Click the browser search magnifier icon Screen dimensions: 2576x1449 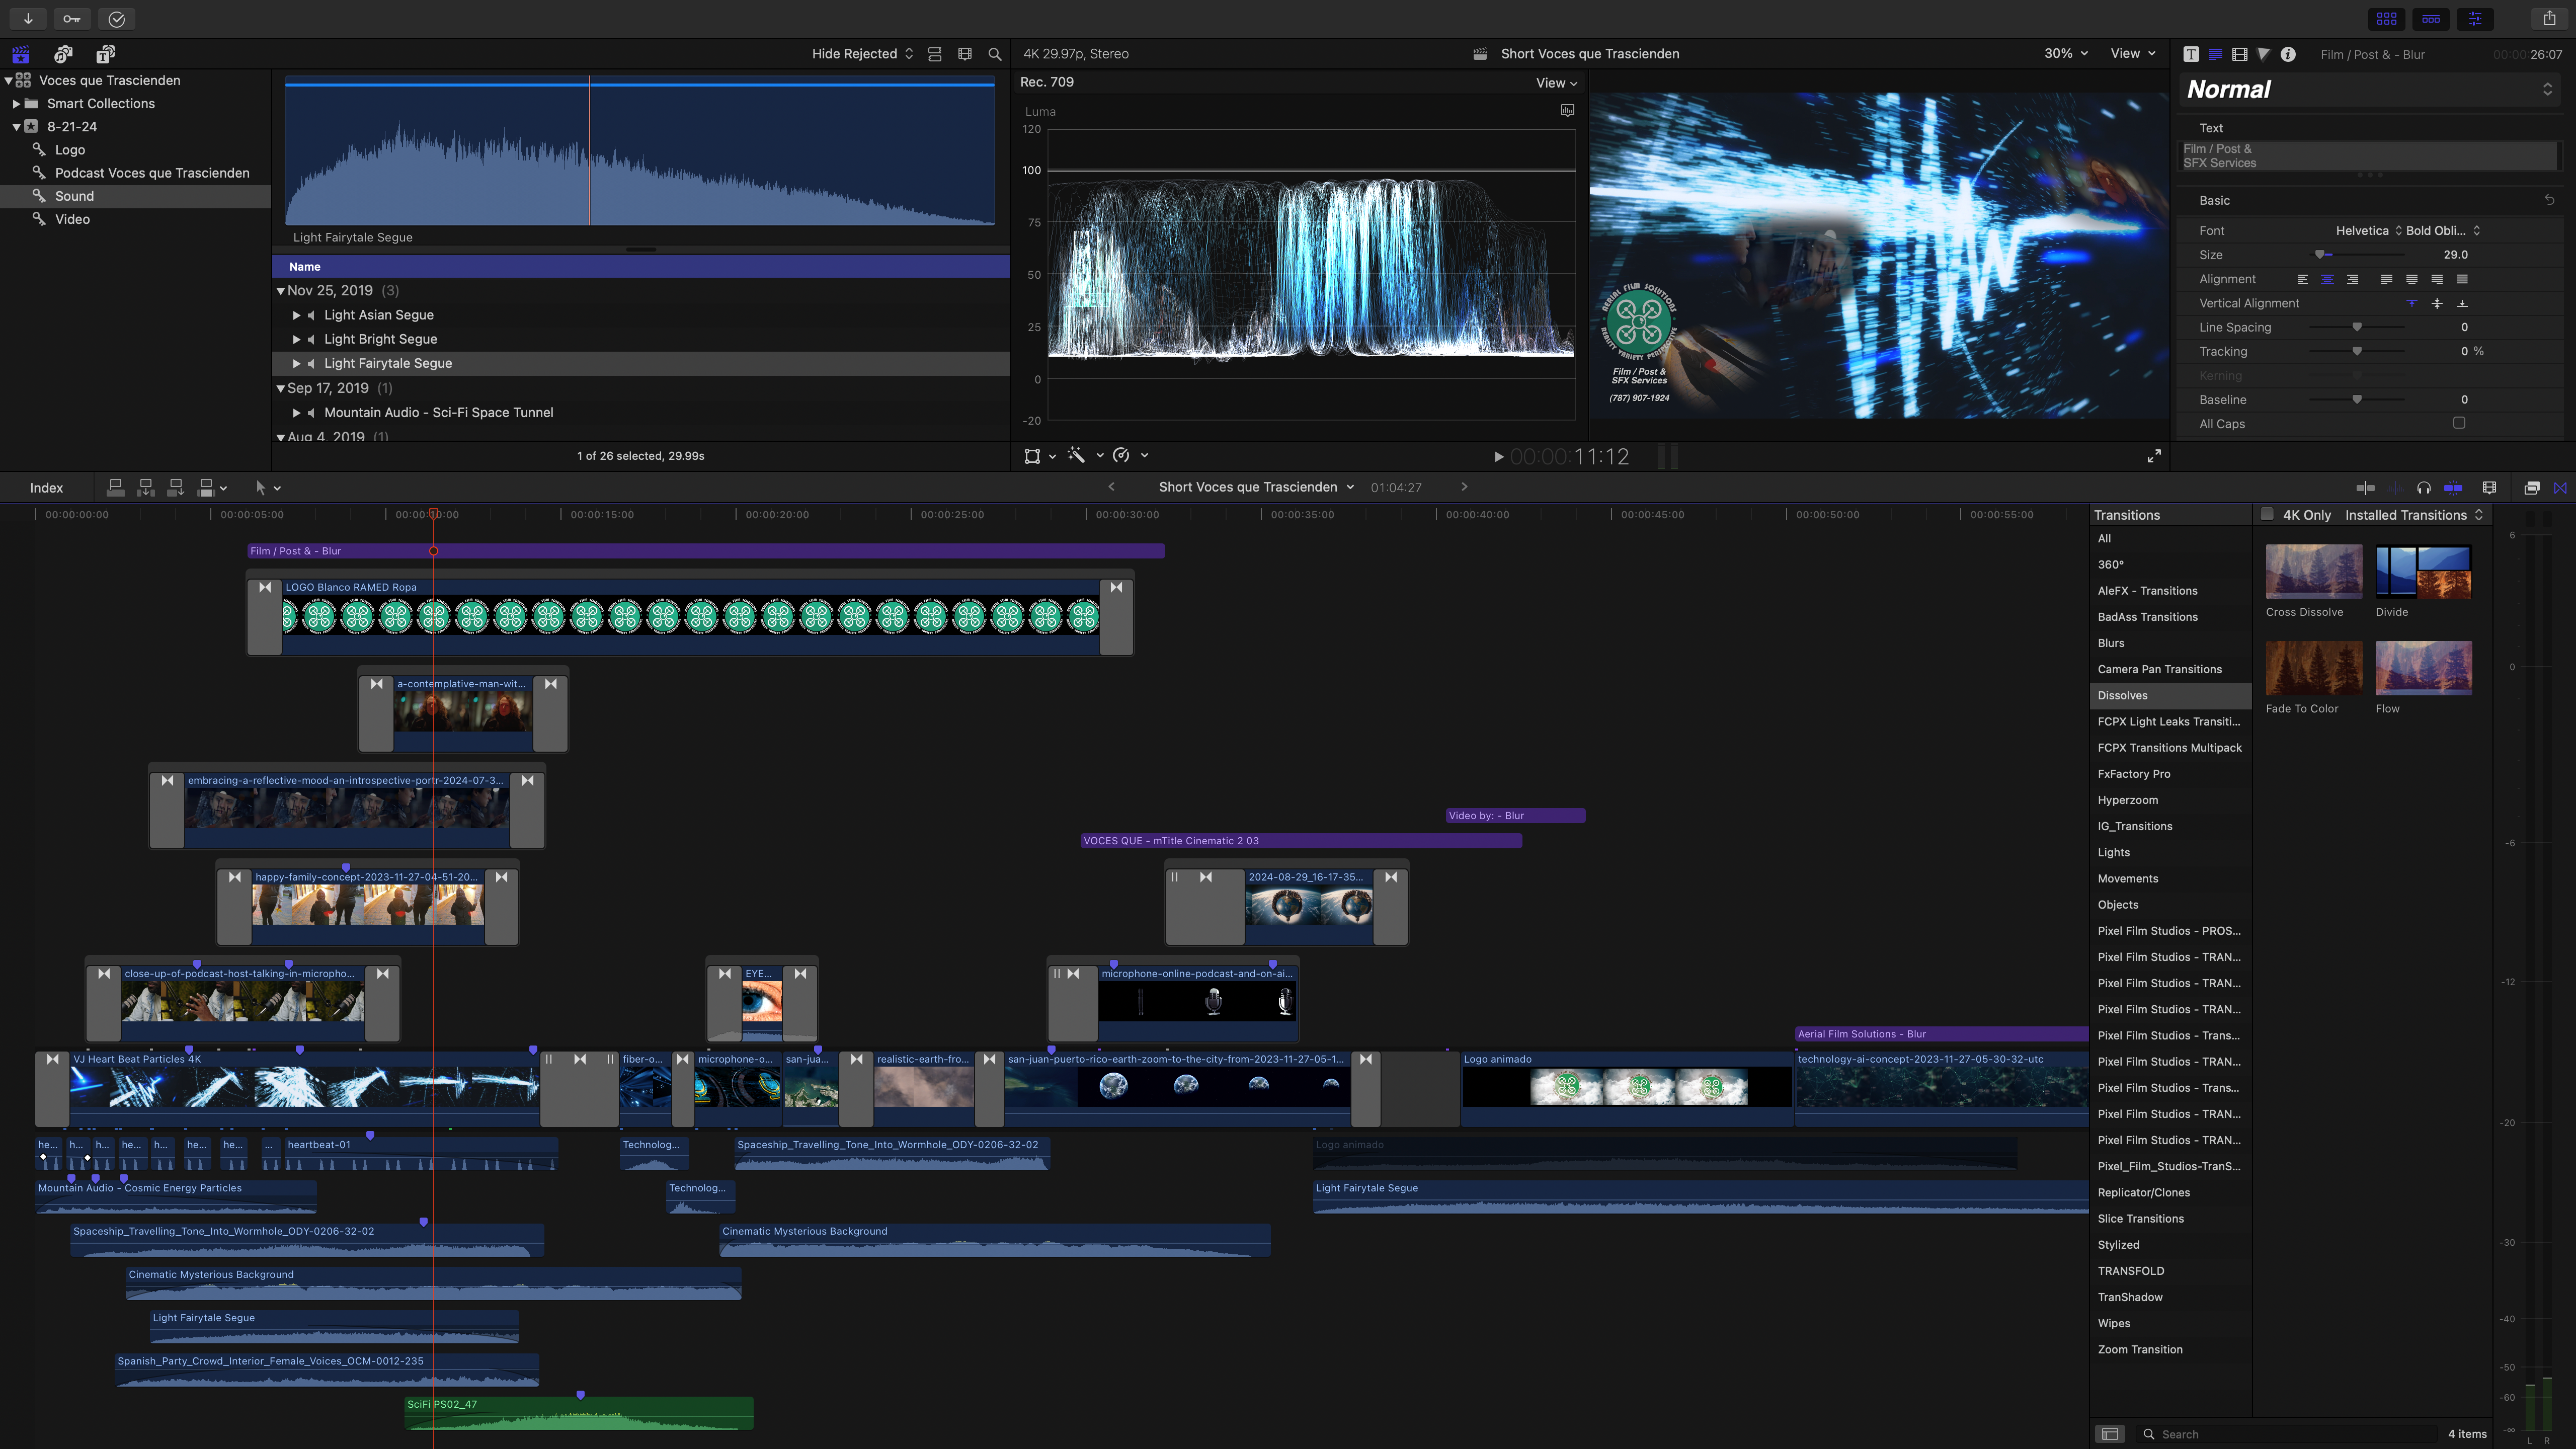click(994, 54)
